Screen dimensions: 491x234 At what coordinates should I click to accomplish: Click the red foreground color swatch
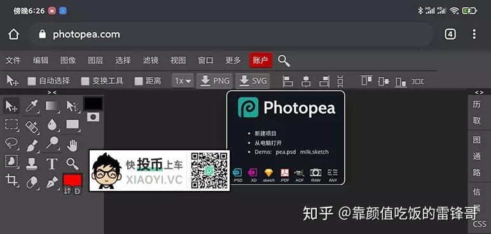pos(73,180)
